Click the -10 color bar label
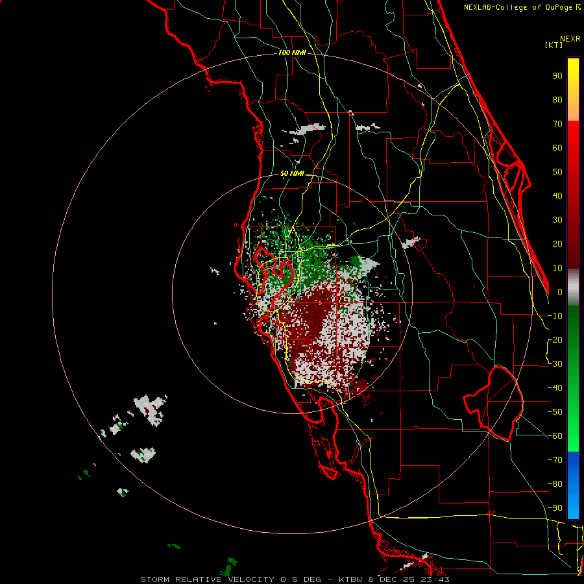 (555, 316)
